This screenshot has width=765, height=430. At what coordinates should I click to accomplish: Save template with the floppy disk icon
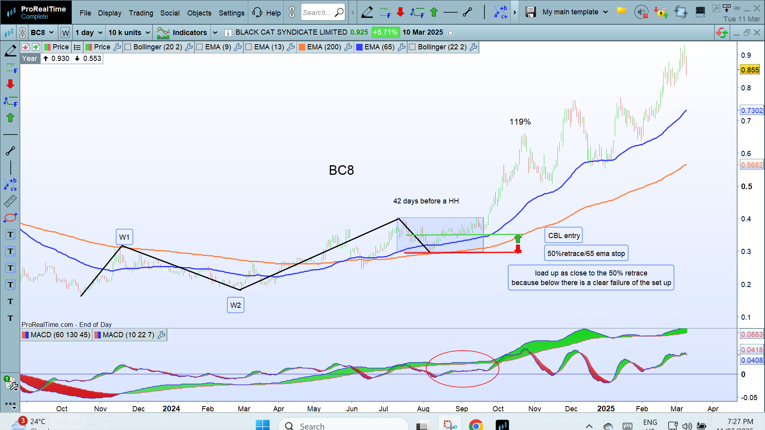coord(530,12)
